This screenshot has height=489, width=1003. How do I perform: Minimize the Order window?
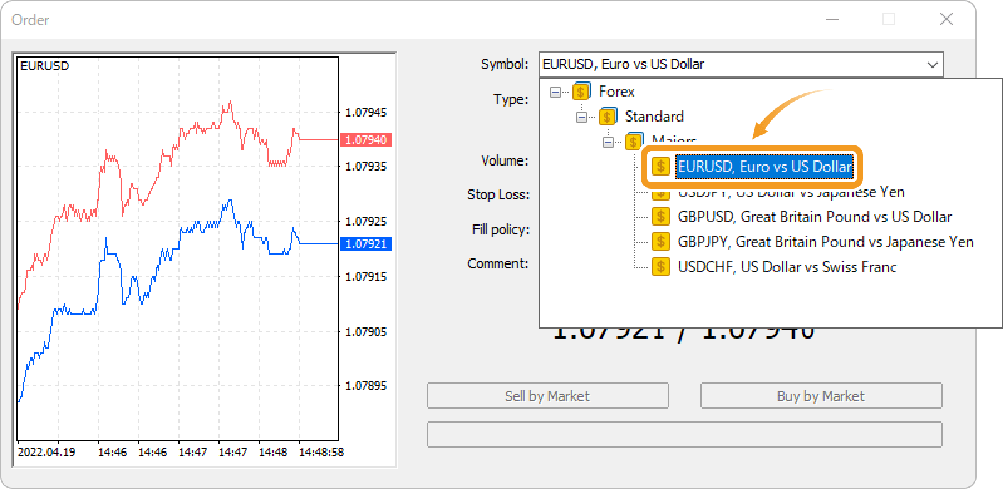click(x=832, y=19)
